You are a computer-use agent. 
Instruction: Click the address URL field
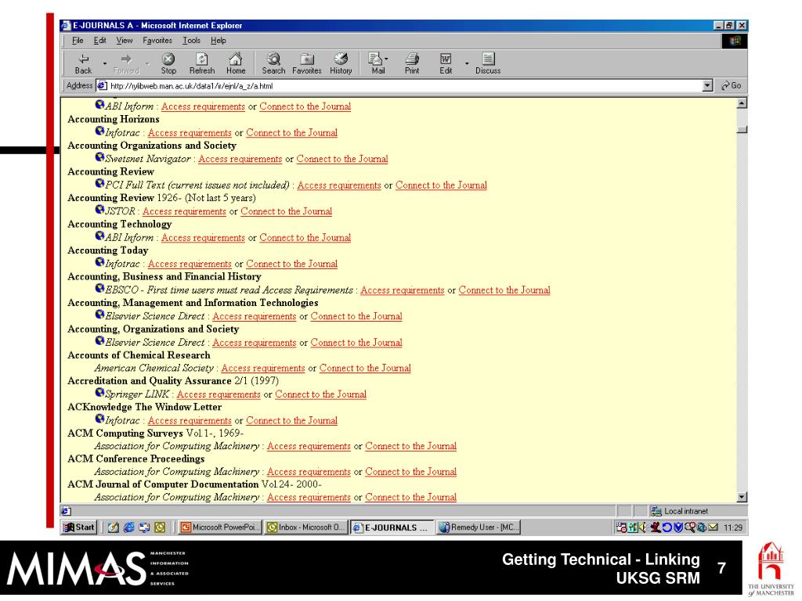pyautogui.click(x=404, y=86)
